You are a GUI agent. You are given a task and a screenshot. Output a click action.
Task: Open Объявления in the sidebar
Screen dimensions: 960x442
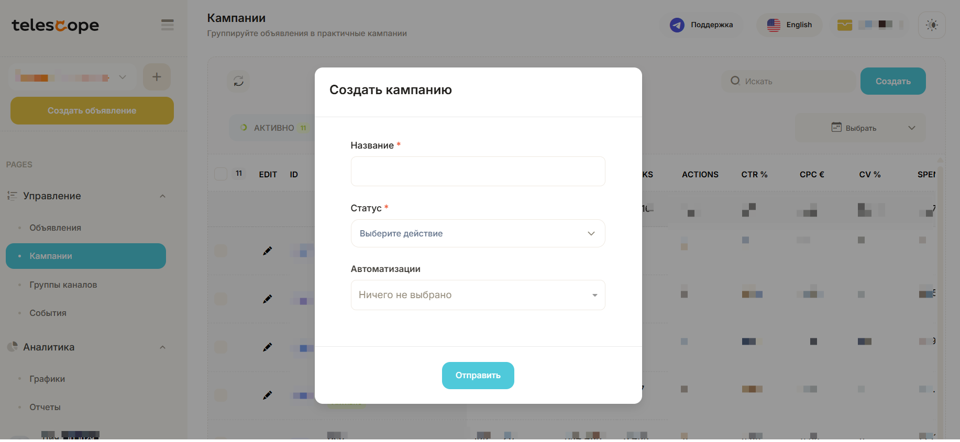coord(55,228)
